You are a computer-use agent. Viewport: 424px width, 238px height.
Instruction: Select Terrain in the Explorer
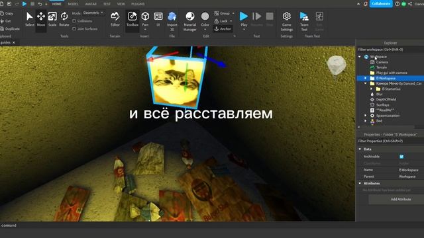(x=382, y=67)
